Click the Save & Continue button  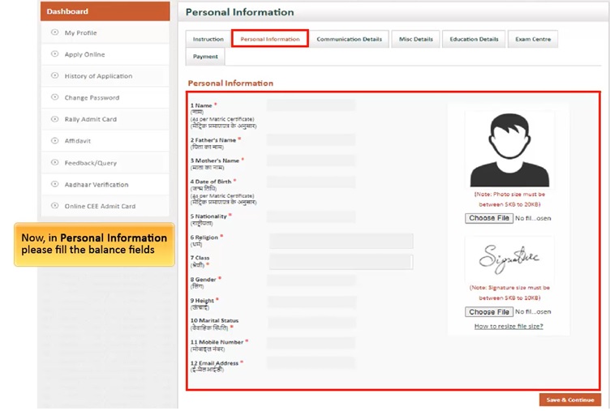pos(570,400)
